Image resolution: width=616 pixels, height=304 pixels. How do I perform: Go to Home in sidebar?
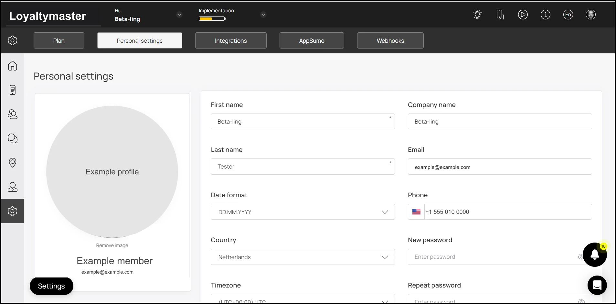click(13, 66)
